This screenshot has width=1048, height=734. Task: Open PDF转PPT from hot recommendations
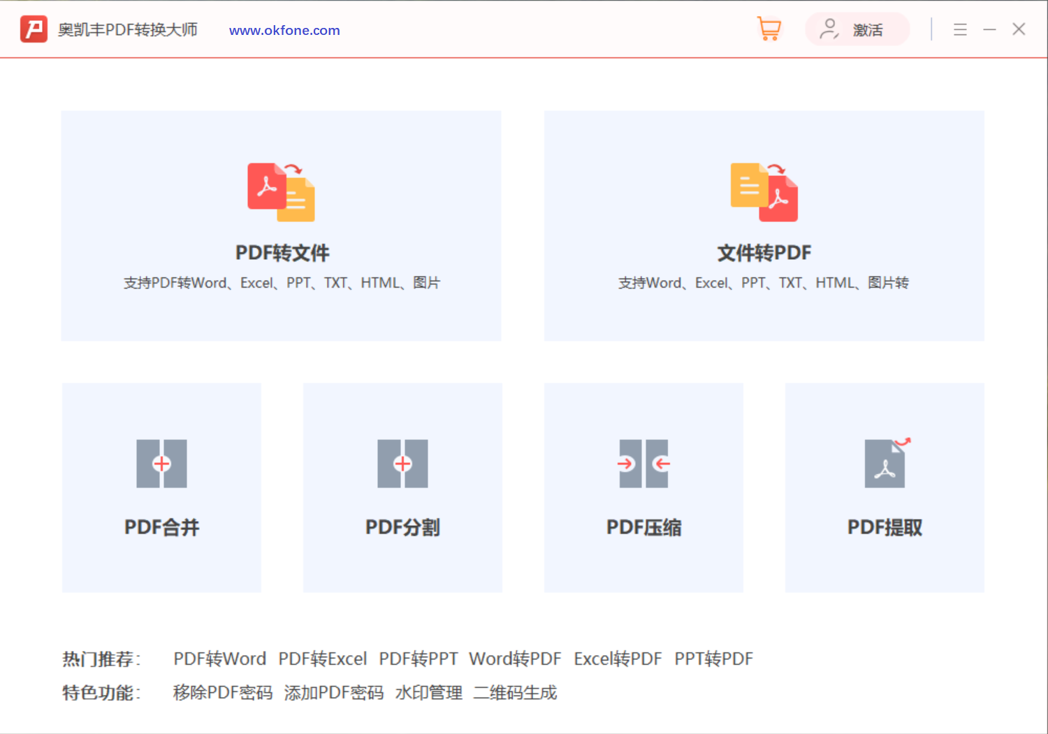click(418, 658)
